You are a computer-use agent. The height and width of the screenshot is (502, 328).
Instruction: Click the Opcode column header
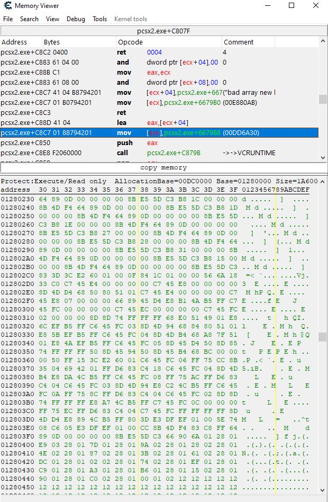click(169, 42)
